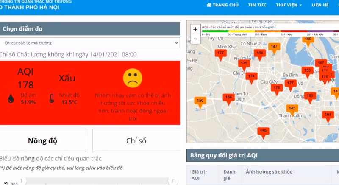Select the orange map marker reading 147
The width and height of the screenshot is (339, 185).
pyautogui.click(x=274, y=47)
